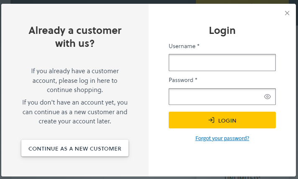Click the 'Username *' field label

click(184, 46)
